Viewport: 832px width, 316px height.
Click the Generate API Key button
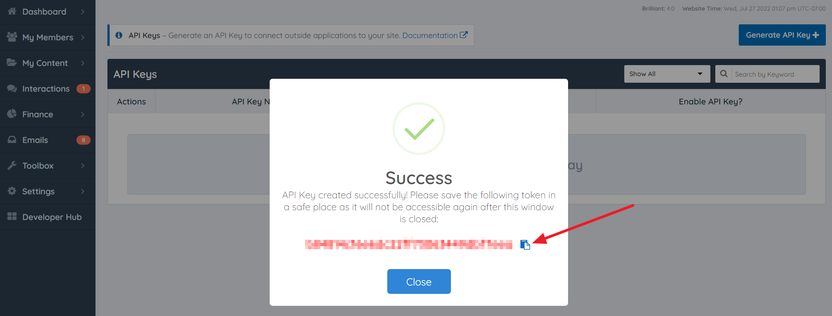point(782,35)
